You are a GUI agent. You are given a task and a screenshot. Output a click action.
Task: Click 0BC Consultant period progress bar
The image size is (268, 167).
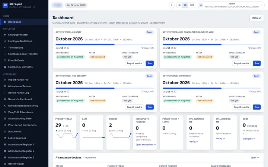pos(211,45)
